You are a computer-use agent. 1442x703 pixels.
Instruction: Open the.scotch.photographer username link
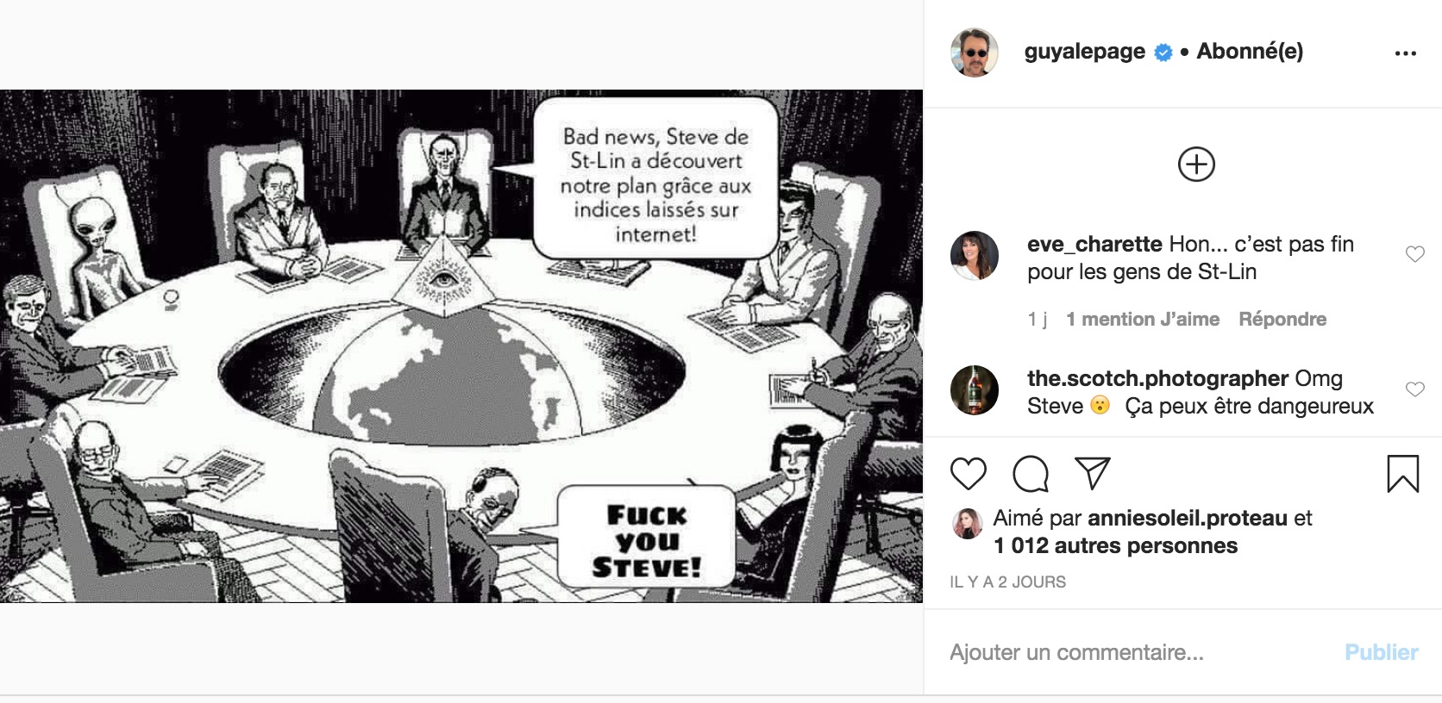pos(1157,378)
